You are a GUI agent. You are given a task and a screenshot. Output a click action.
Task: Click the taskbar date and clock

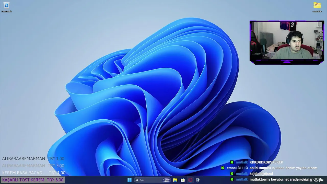click(315, 180)
